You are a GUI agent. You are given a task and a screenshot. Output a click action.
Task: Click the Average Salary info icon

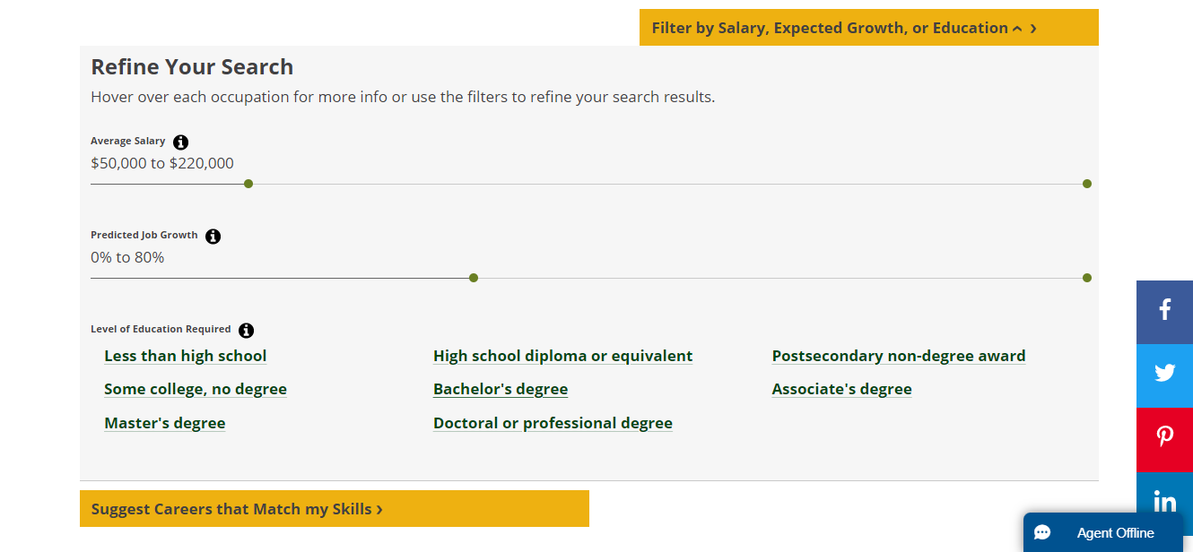pos(181,142)
